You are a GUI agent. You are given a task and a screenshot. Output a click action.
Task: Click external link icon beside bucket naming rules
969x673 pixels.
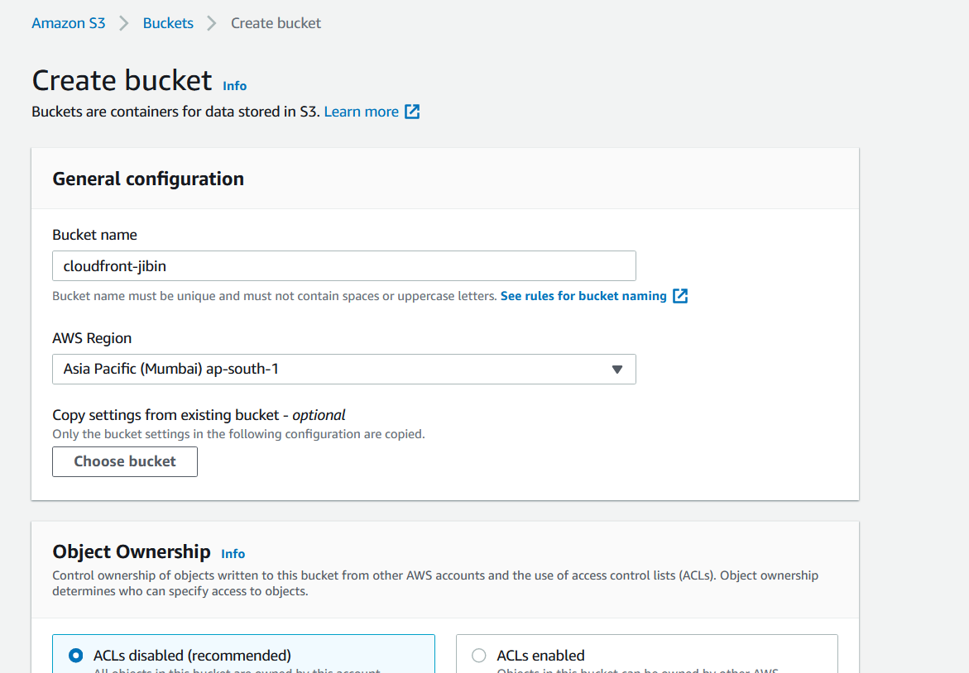point(679,295)
